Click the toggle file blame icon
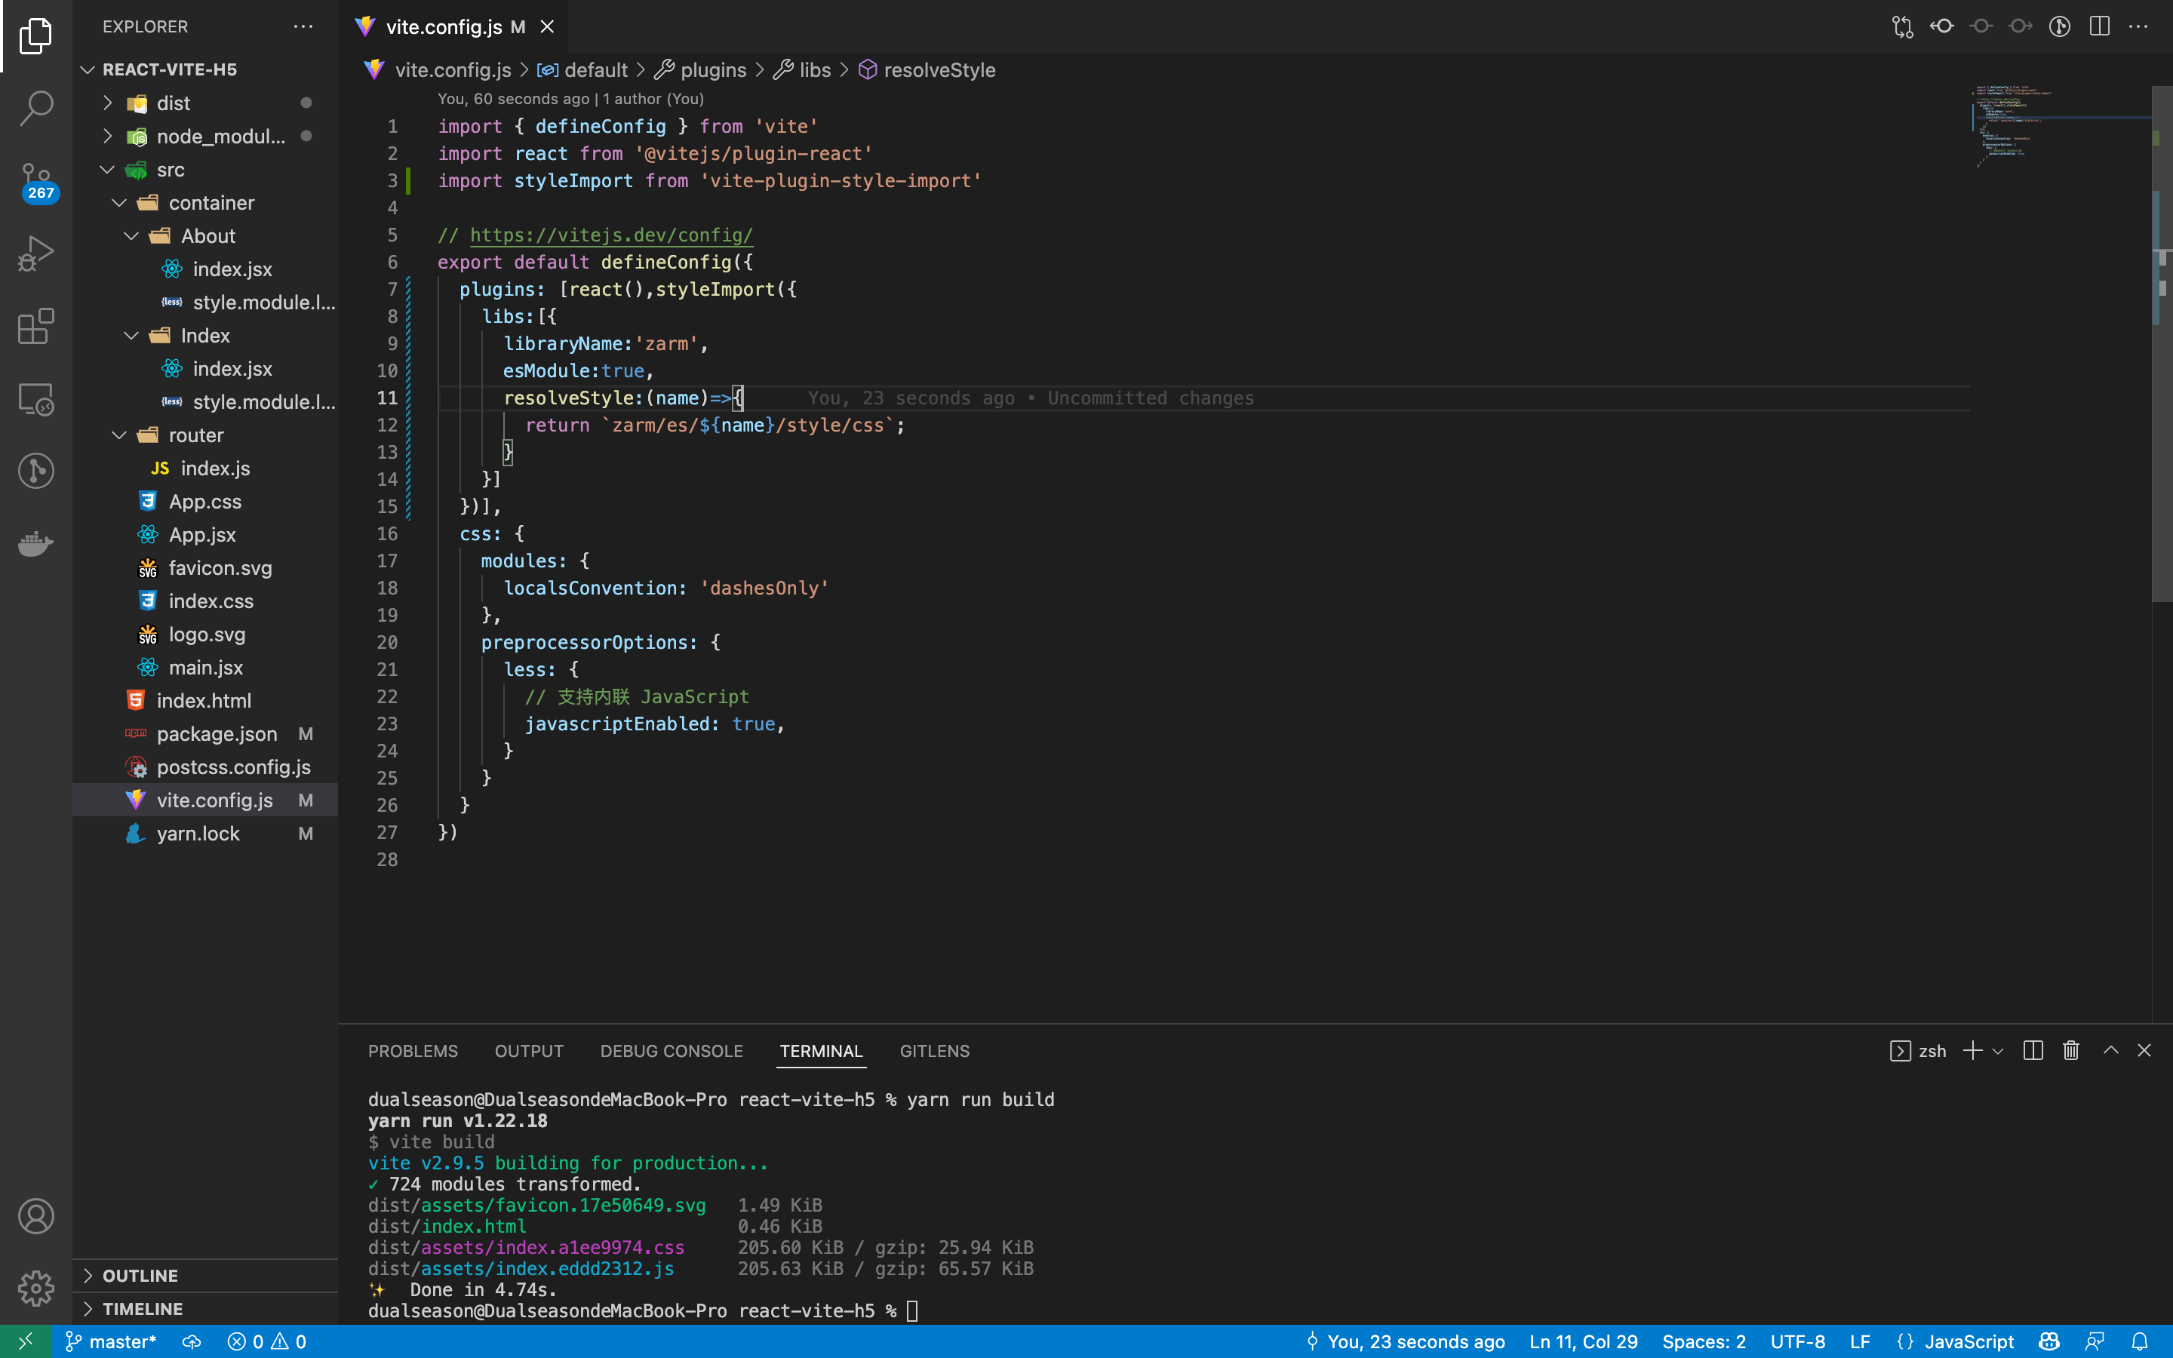 click(x=2060, y=27)
